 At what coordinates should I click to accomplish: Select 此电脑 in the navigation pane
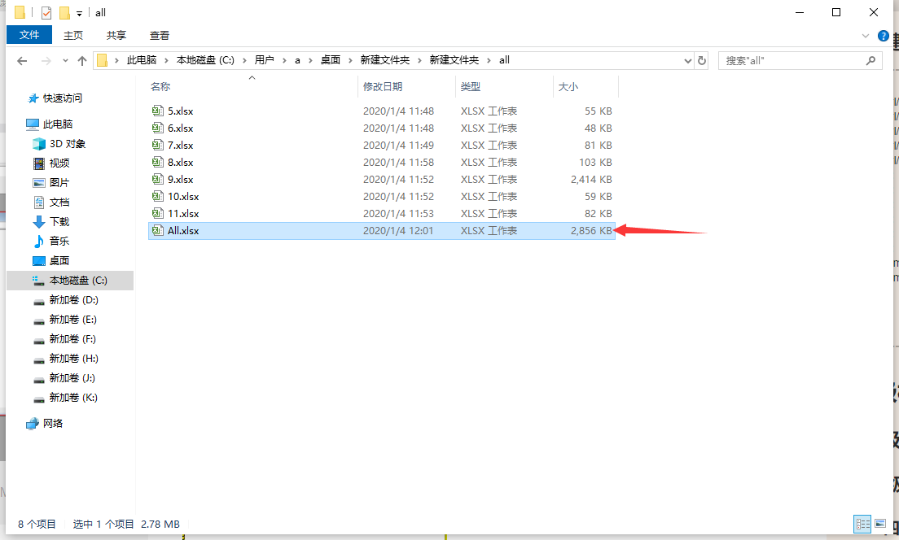[57, 124]
